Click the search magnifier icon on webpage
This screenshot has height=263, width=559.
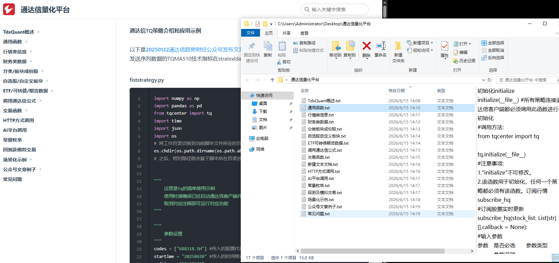coord(307,9)
